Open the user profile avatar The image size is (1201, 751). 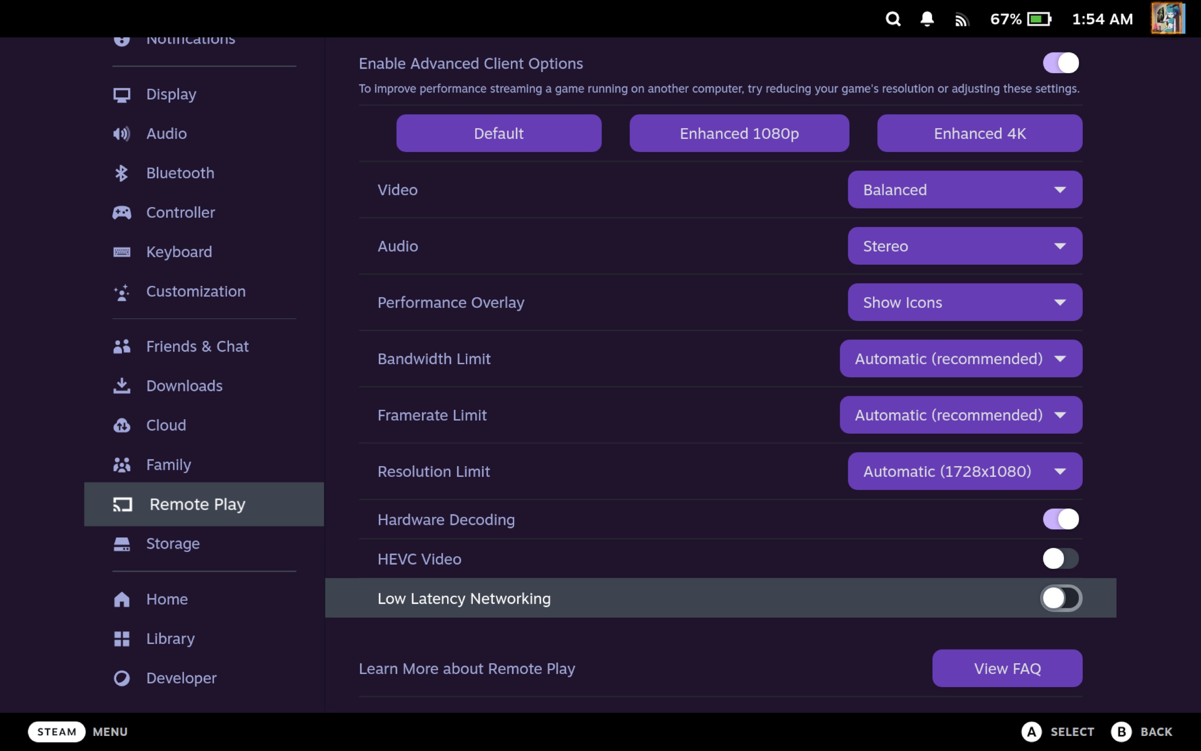click(x=1168, y=18)
